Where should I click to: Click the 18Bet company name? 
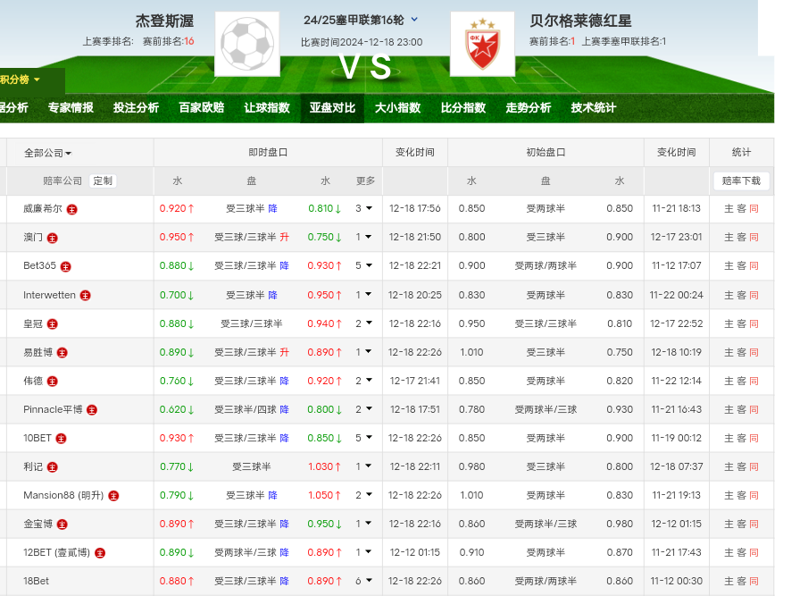point(36,581)
